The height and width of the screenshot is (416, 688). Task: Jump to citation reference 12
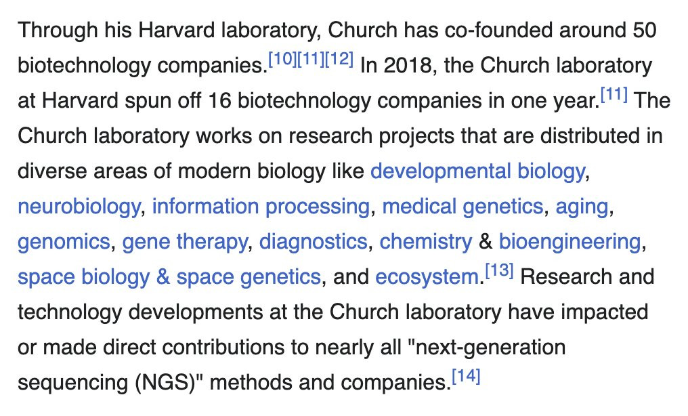(x=339, y=59)
